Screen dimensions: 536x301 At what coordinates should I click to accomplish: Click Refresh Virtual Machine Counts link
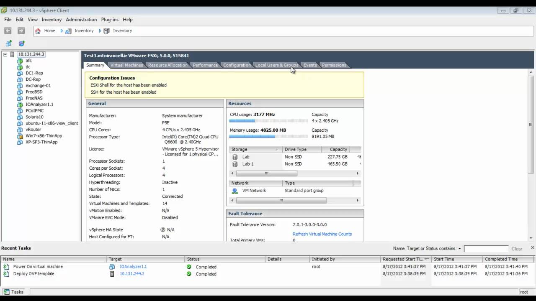coord(322,234)
